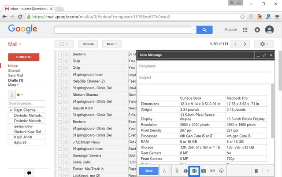Star the Nickson Sharma email
The width and height of the screenshot is (282, 177).
coord(67,95)
